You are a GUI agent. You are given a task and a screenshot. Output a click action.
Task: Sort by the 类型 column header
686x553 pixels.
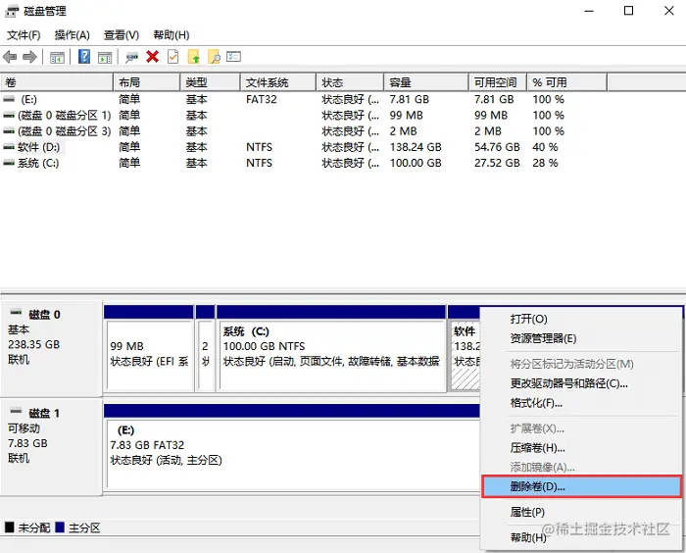[x=211, y=82]
